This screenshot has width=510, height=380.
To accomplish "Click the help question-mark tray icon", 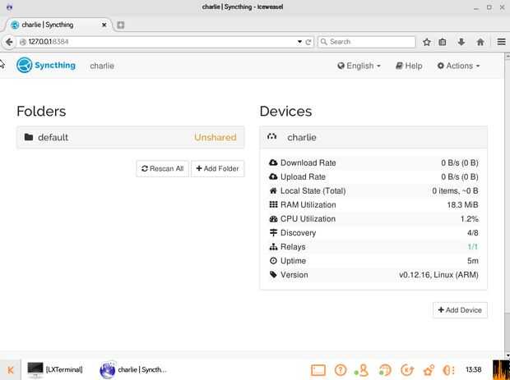I will tap(341, 369).
